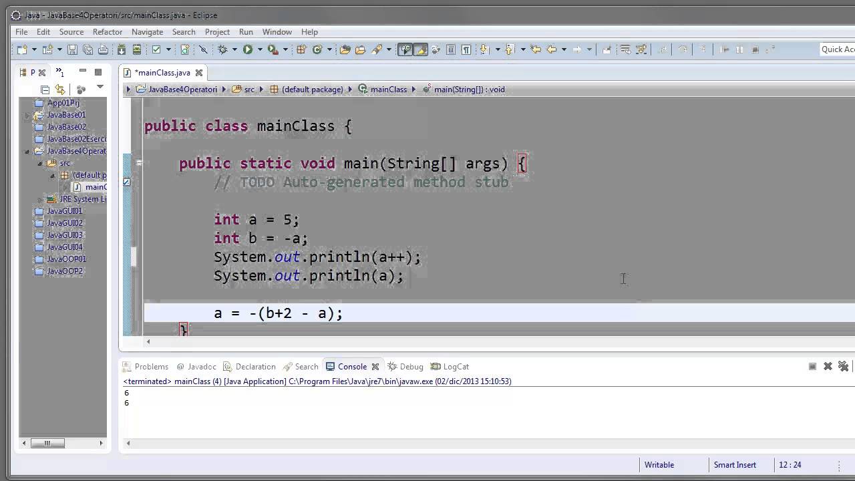The height and width of the screenshot is (481, 855).
Task: Click the New file toolbar icon
Action: (22, 49)
